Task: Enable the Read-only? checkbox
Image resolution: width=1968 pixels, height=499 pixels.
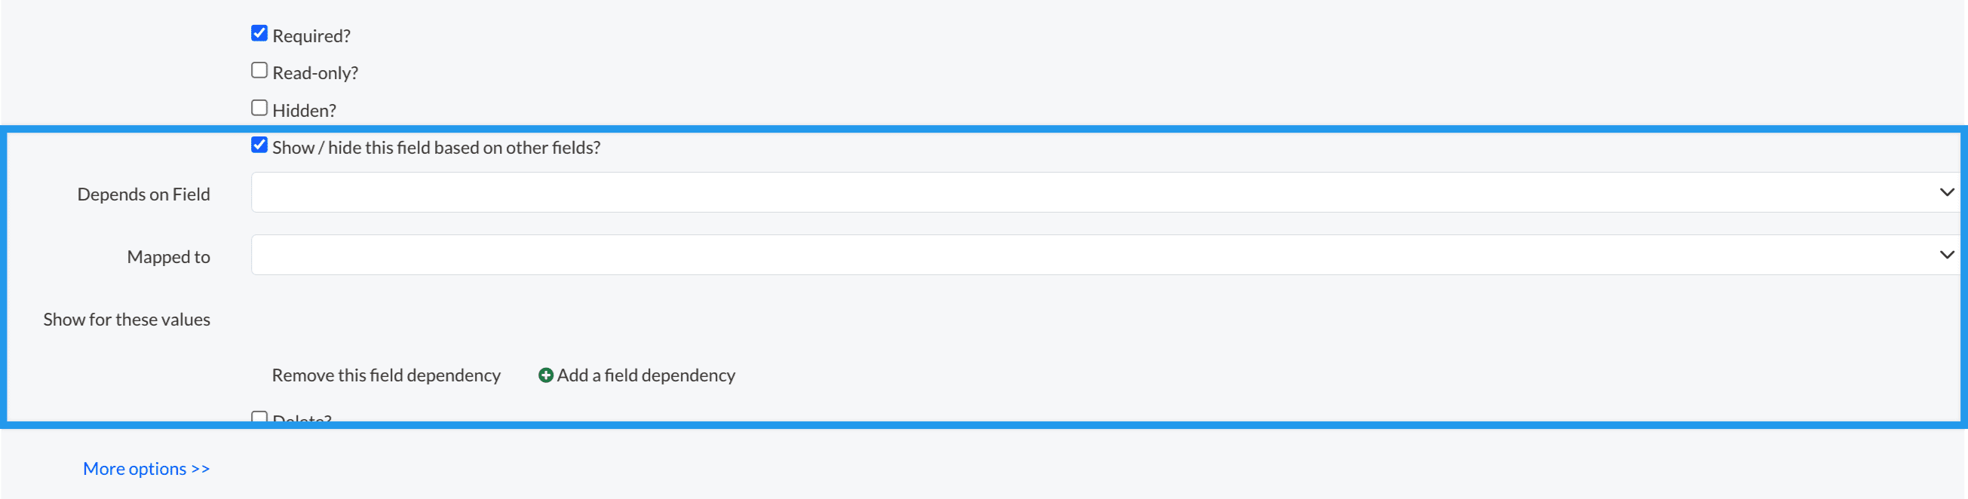Action: pos(259,70)
